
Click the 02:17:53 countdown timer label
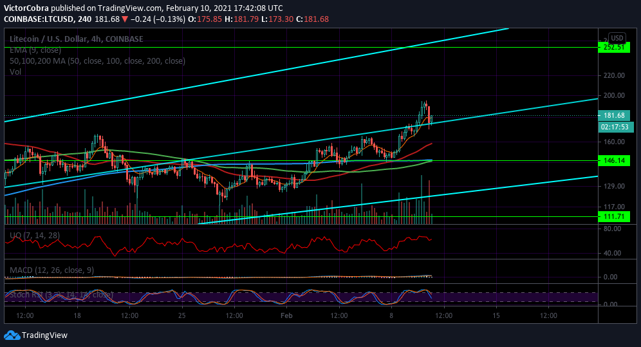point(616,127)
